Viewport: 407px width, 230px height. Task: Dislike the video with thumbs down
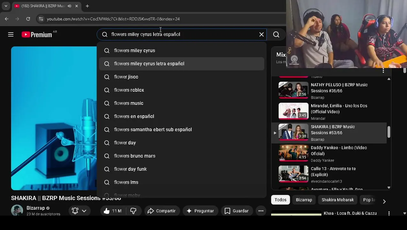coord(133,211)
